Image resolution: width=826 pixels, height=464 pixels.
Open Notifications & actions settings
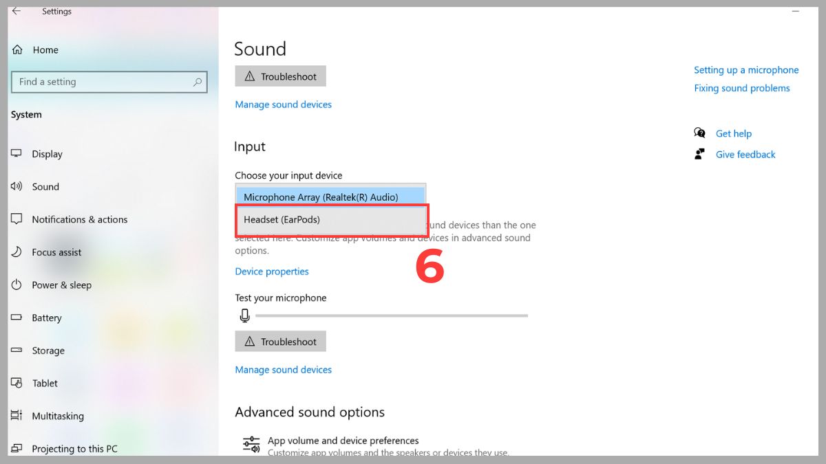16,219
